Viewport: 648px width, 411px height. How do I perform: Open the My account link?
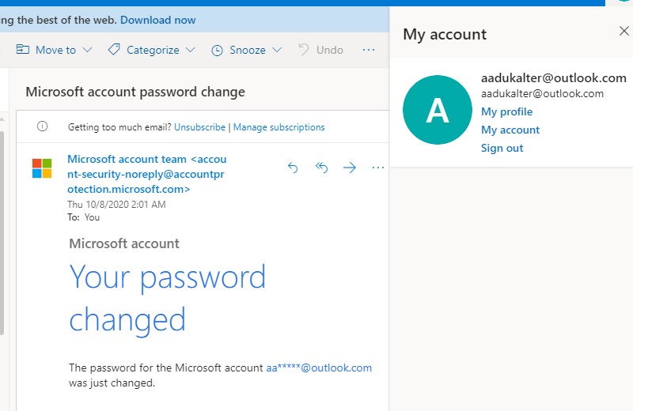tap(510, 130)
